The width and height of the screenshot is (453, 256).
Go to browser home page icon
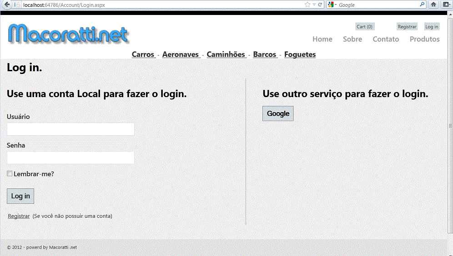point(433,5)
